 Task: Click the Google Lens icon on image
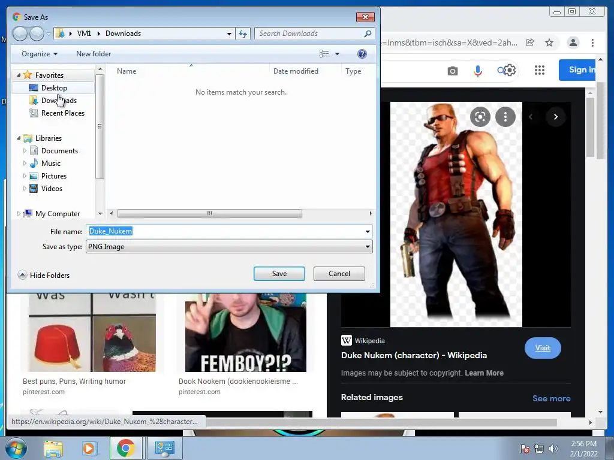480,117
